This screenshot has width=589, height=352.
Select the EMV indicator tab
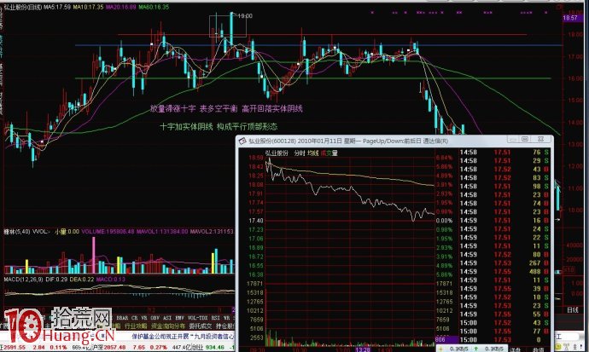coord(179,318)
